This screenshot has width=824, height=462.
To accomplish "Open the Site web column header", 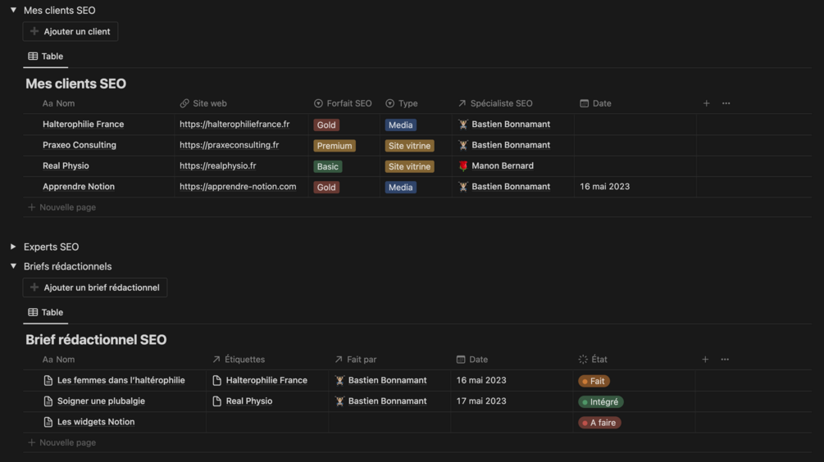I will (203, 103).
